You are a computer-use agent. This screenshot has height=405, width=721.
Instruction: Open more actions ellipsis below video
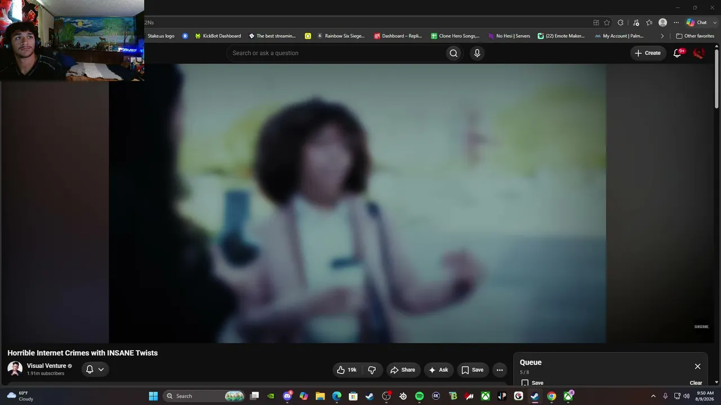click(x=500, y=370)
